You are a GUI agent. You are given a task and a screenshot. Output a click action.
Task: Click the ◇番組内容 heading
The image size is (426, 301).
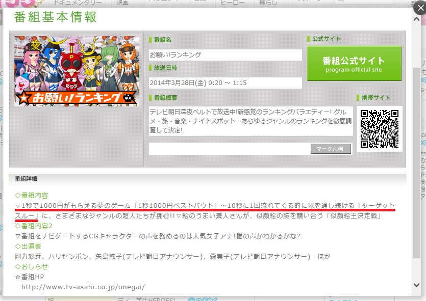[x=32, y=195]
